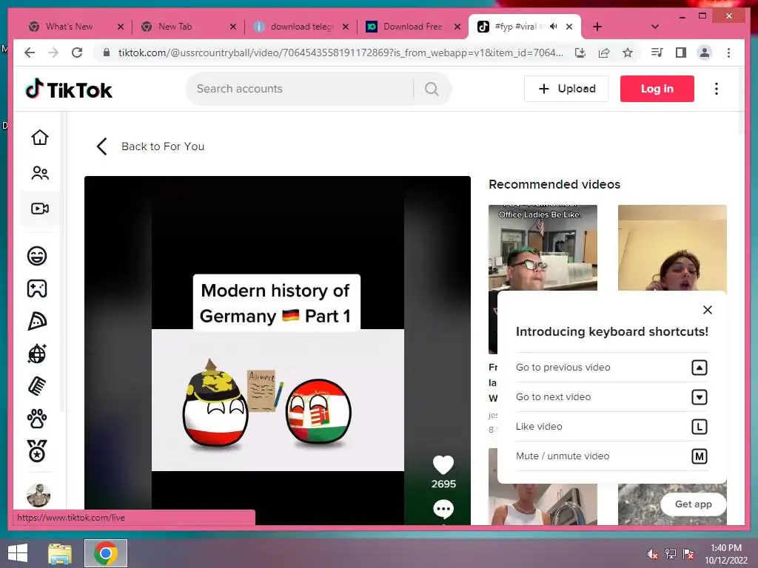Close the What's New tab
This screenshot has width=758, height=568.
(121, 27)
